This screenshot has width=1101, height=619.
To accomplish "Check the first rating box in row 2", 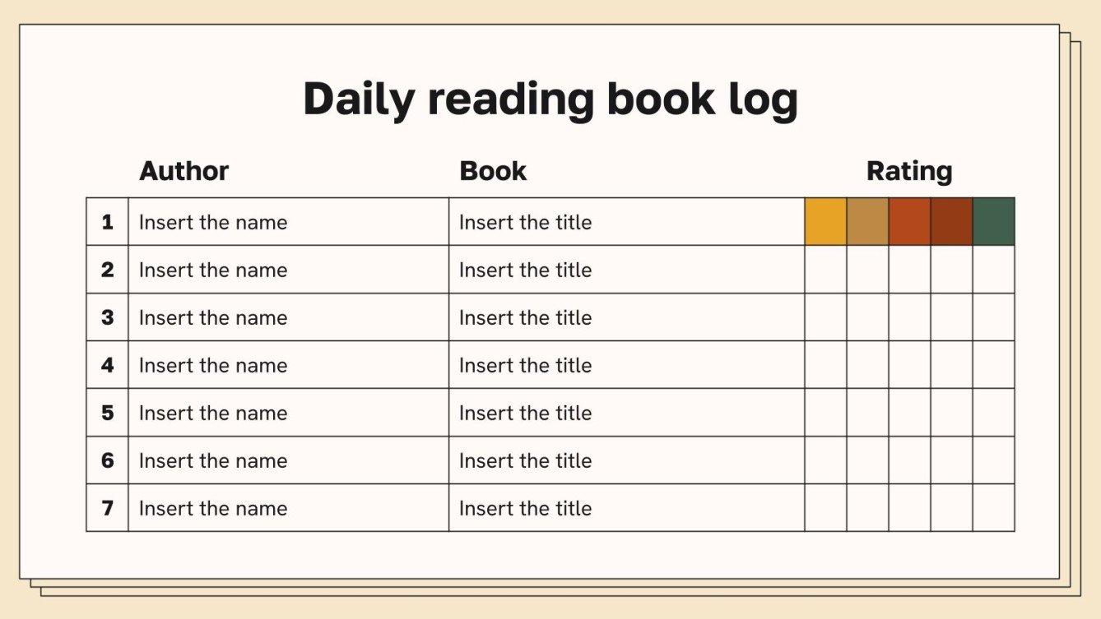I will point(825,270).
